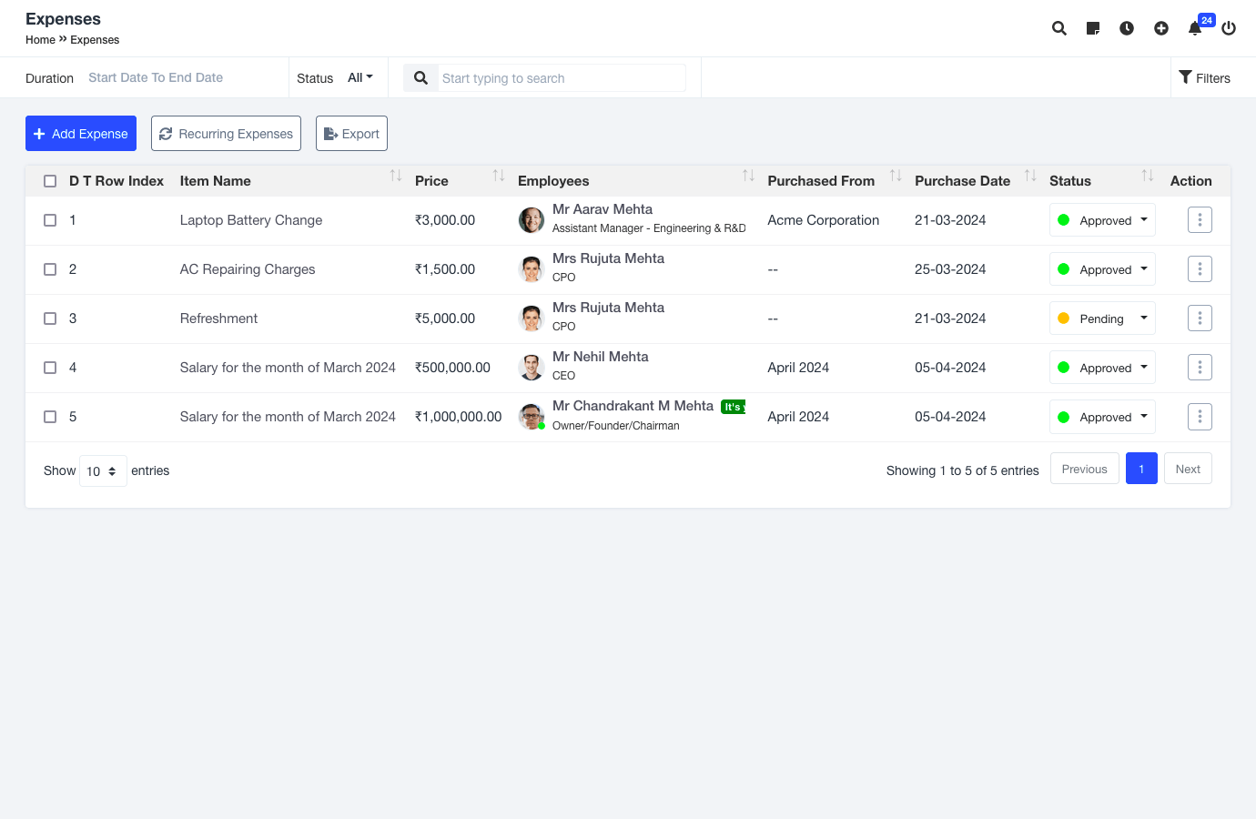The image size is (1256, 819).
Task: Open the Filters panel
Action: [x=1204, y=78]
